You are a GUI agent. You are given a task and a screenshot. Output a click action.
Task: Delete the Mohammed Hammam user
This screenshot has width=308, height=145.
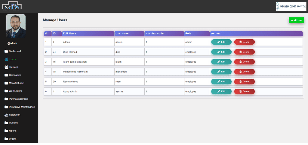tap(244, 72)
